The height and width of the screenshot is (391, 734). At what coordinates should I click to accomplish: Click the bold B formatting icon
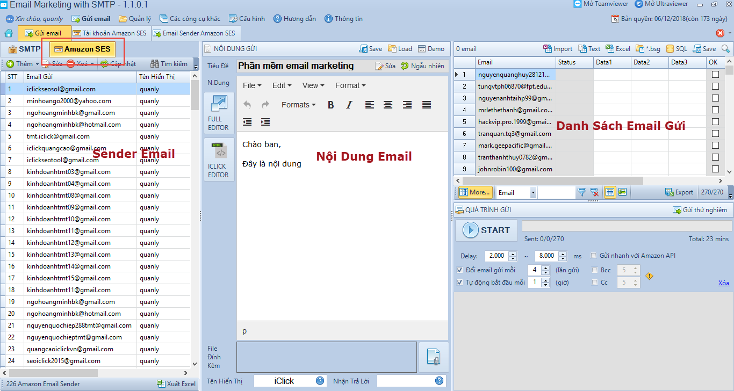click(331, 105)
